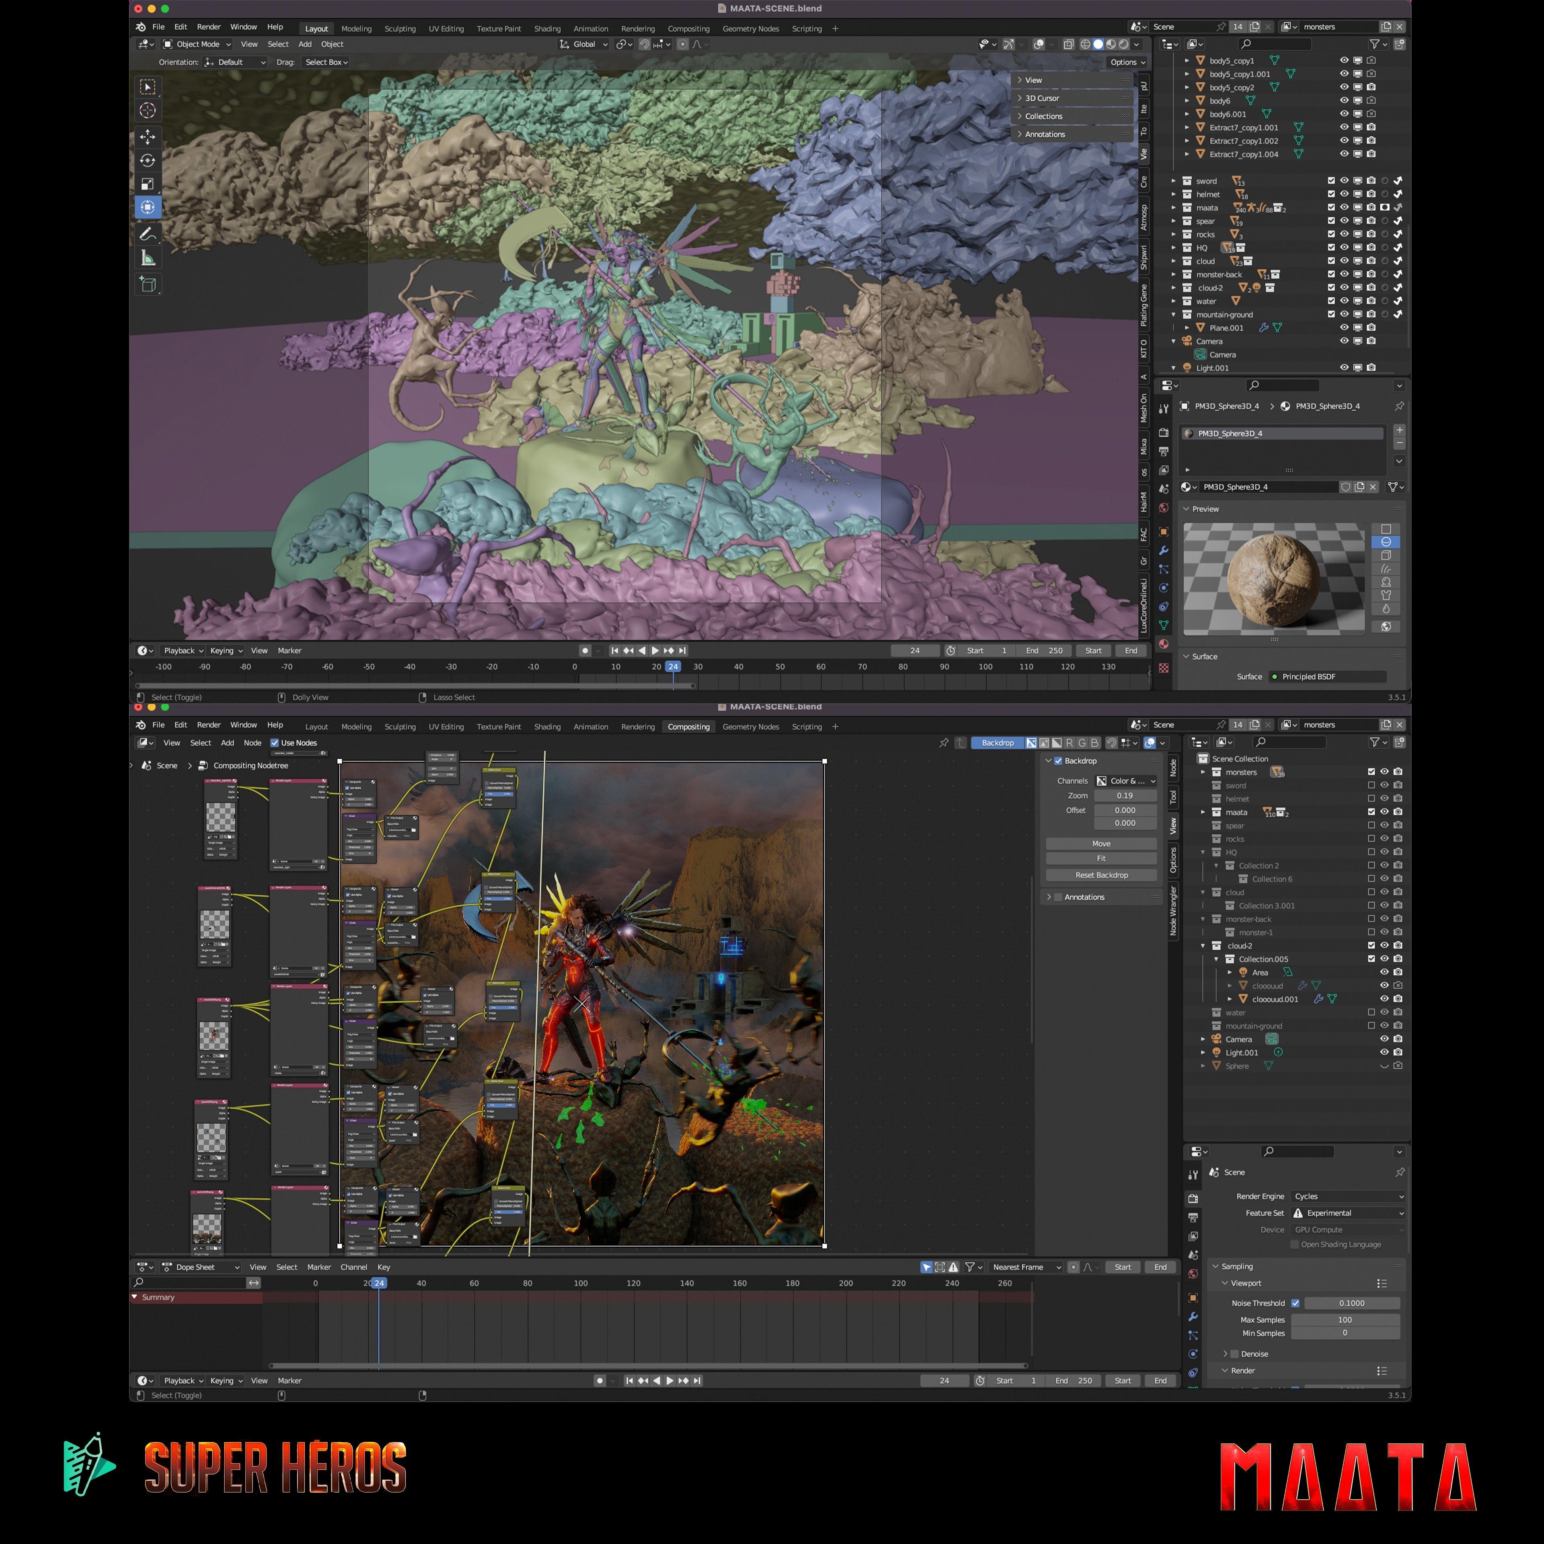The height and width of the screenshot is (1544, 1544).
Task: Toggle Only Show Selected in Dope Sheet
Action: tap(926, 1267)
